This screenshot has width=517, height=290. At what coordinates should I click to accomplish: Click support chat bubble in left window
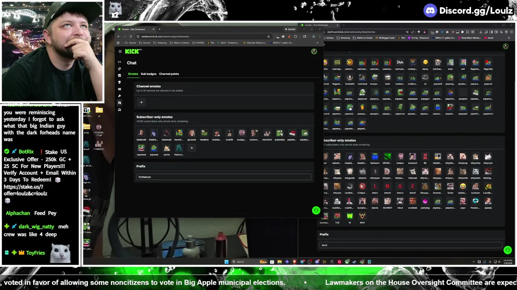click(316, 210)
